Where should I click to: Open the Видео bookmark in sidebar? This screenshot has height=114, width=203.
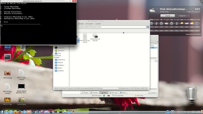coord(58,68)
